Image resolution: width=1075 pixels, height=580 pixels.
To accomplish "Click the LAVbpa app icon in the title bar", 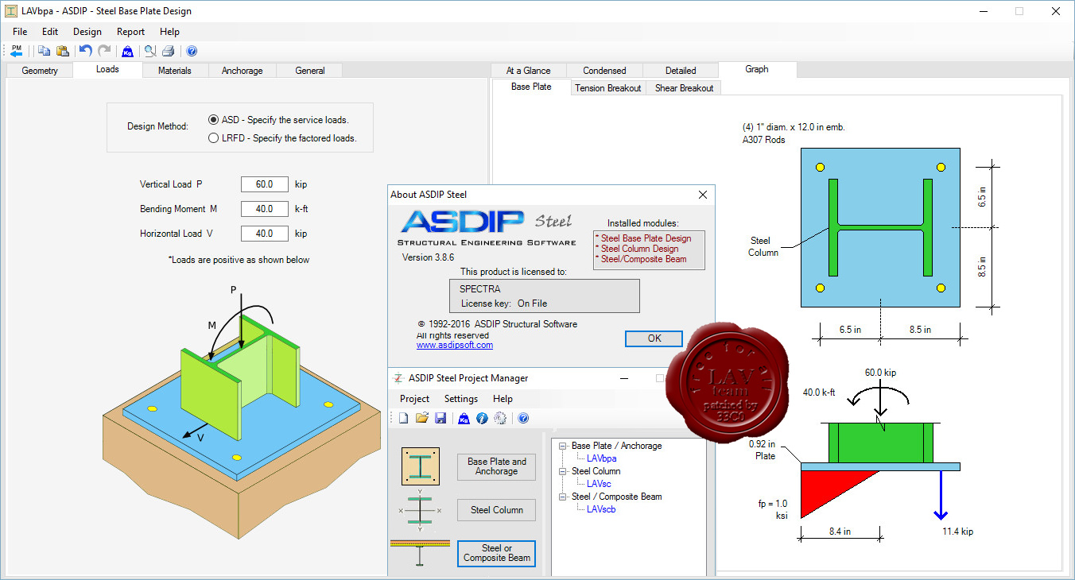I will click(x=11, y=11).
